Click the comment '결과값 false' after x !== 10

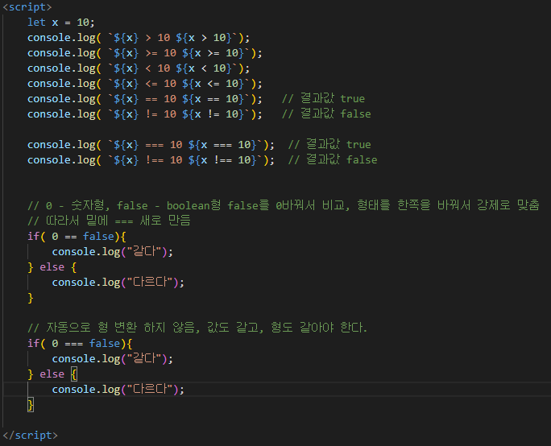point(333,159)
